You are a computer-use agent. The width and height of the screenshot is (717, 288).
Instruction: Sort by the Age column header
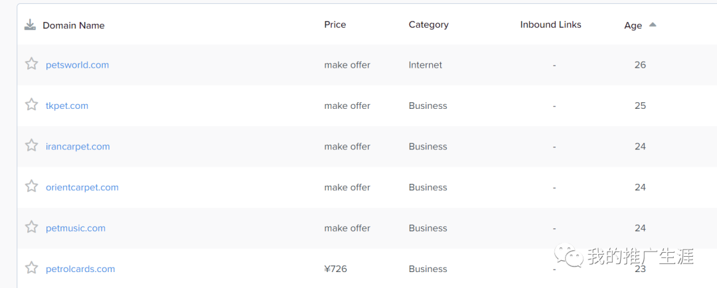(633, 26)
